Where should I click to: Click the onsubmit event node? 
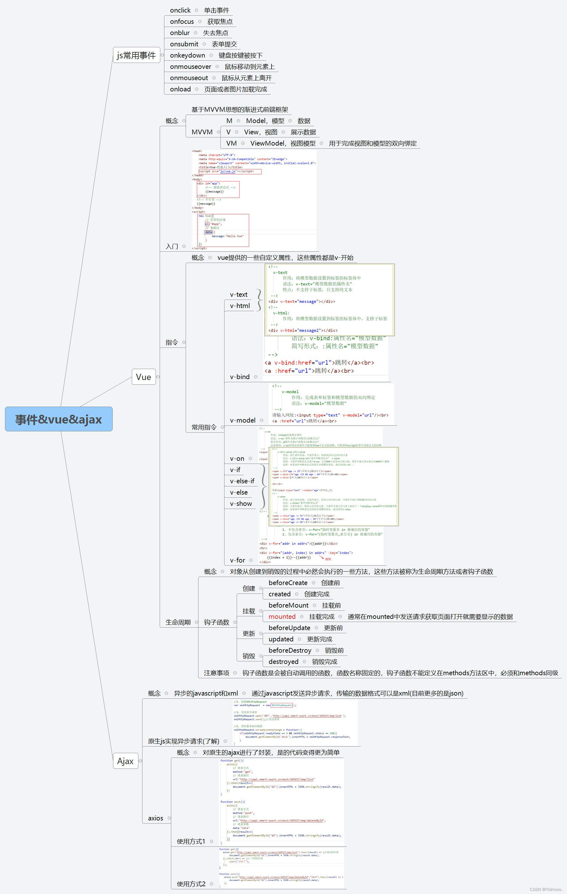pos(184,44)
